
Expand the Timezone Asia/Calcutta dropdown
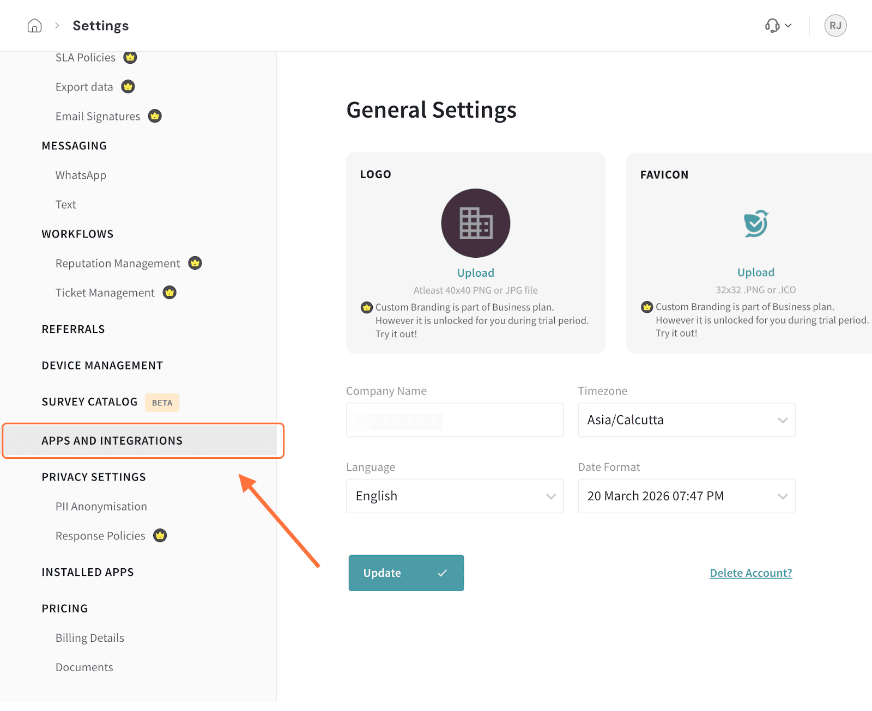(686, 420)
